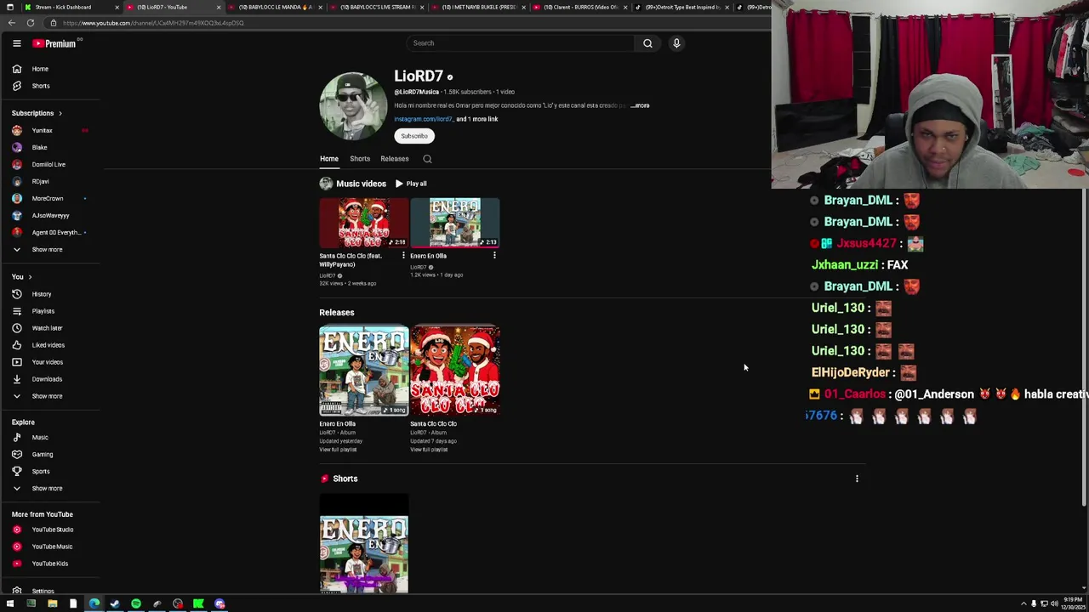Play Santa Clo Clo music video thumbnail
The width and height of the screenshot is (1089, 612).
coord(364,223)
